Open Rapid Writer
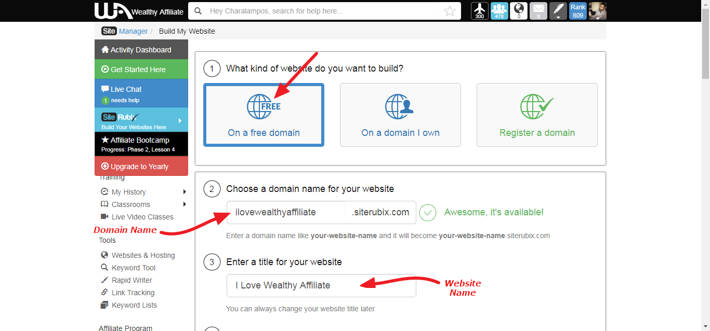This screenshot has height=331, width=710. pos(132,280)
